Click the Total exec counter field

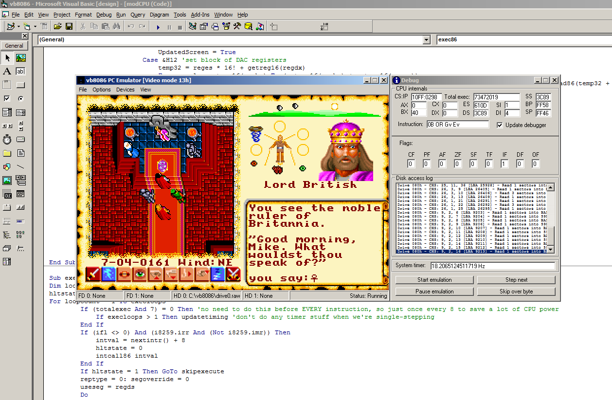[x=496, y=97]
